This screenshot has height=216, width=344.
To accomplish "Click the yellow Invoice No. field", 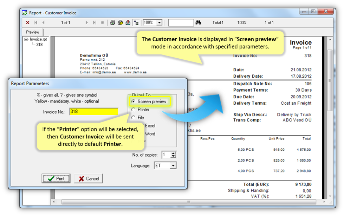I will (x=94, y=112).
